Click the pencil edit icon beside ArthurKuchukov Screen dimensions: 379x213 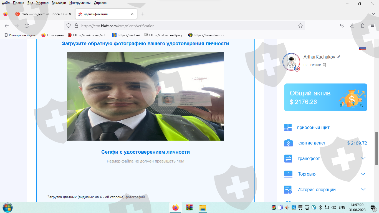click(338, 57)
